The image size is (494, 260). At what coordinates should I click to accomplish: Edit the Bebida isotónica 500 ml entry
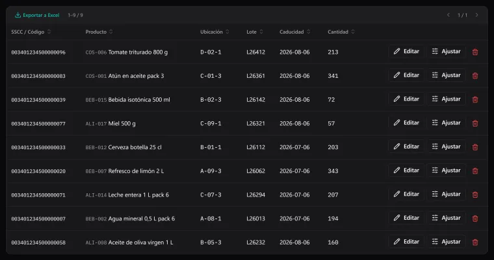tap(406, 99)
